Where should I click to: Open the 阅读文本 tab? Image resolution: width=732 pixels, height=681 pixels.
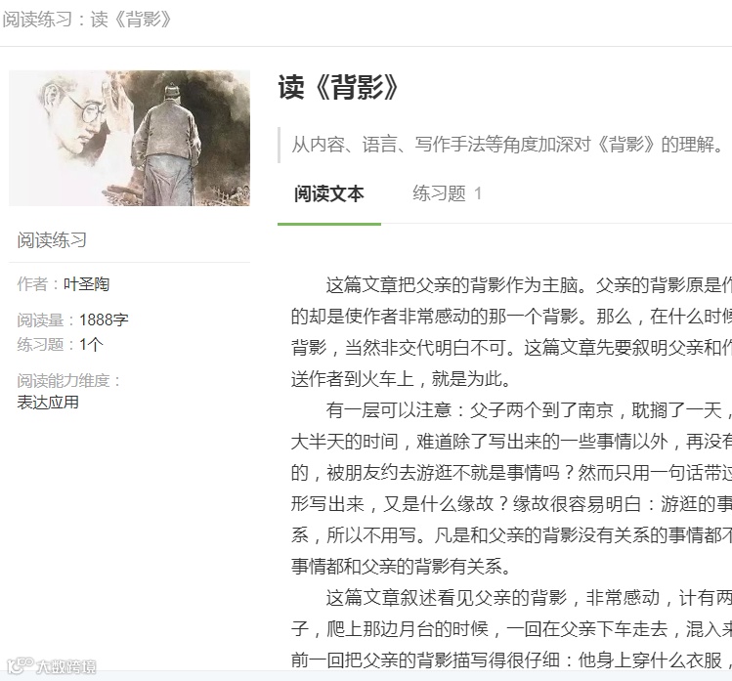coord(328,193)
